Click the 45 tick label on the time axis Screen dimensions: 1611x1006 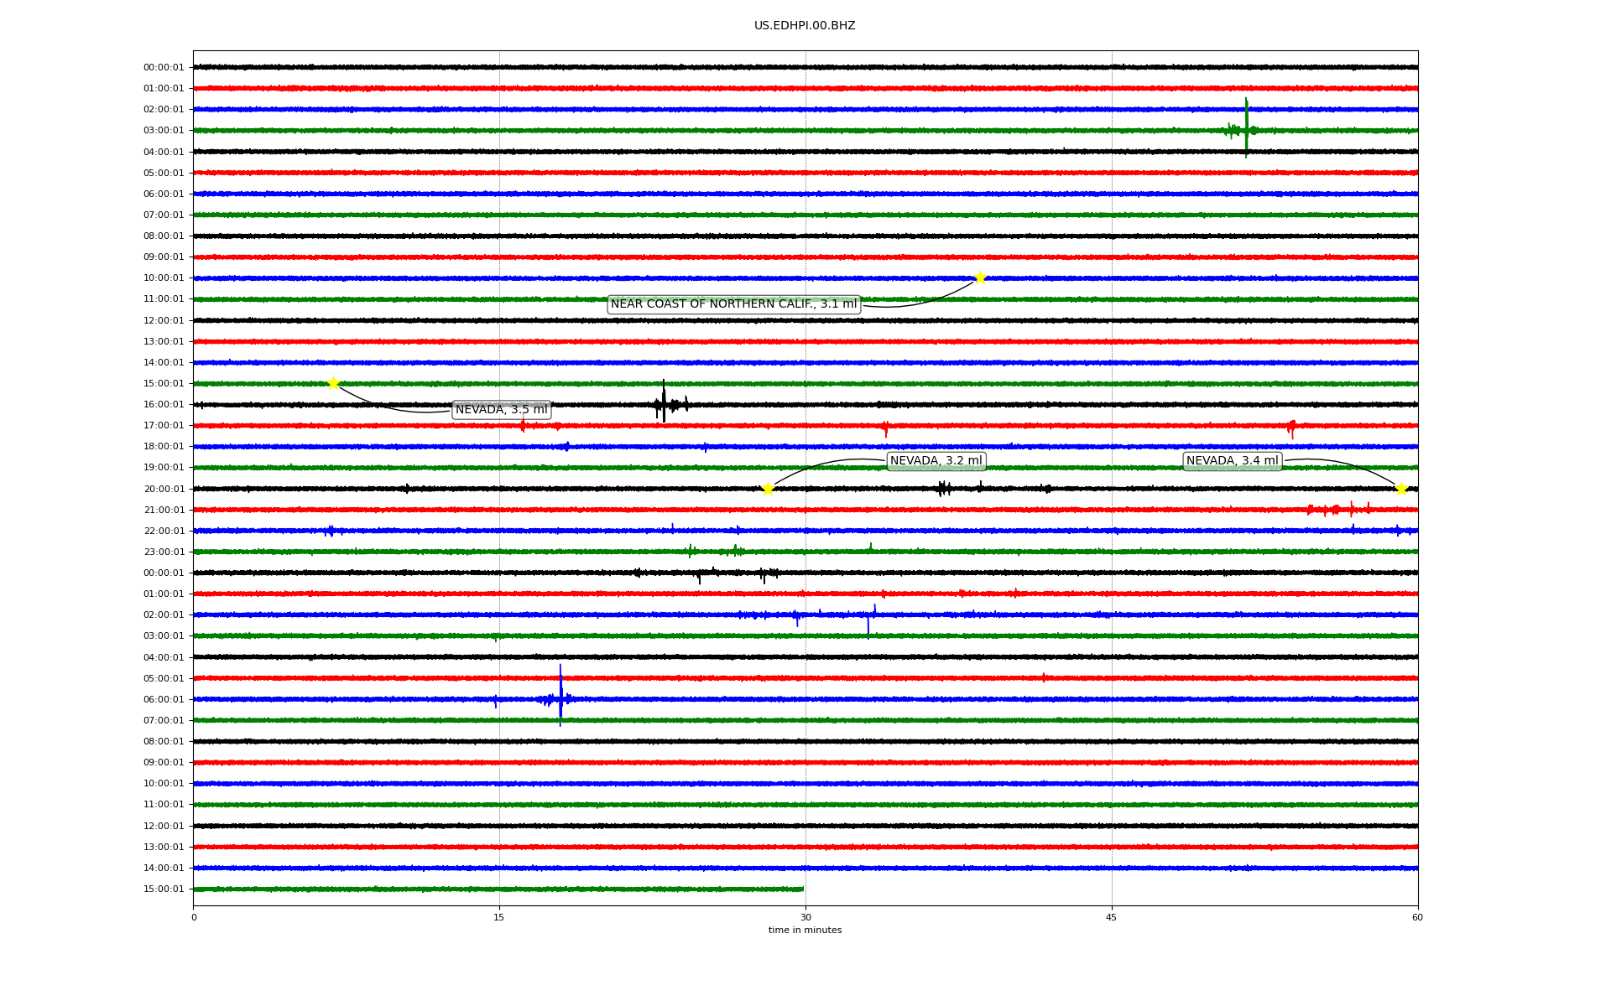[x=1112, y=917]
